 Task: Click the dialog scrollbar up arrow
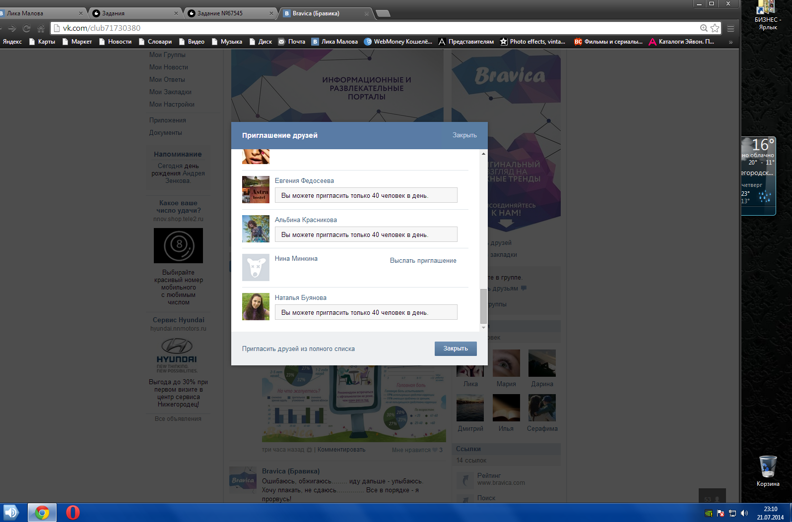(483, 154)
